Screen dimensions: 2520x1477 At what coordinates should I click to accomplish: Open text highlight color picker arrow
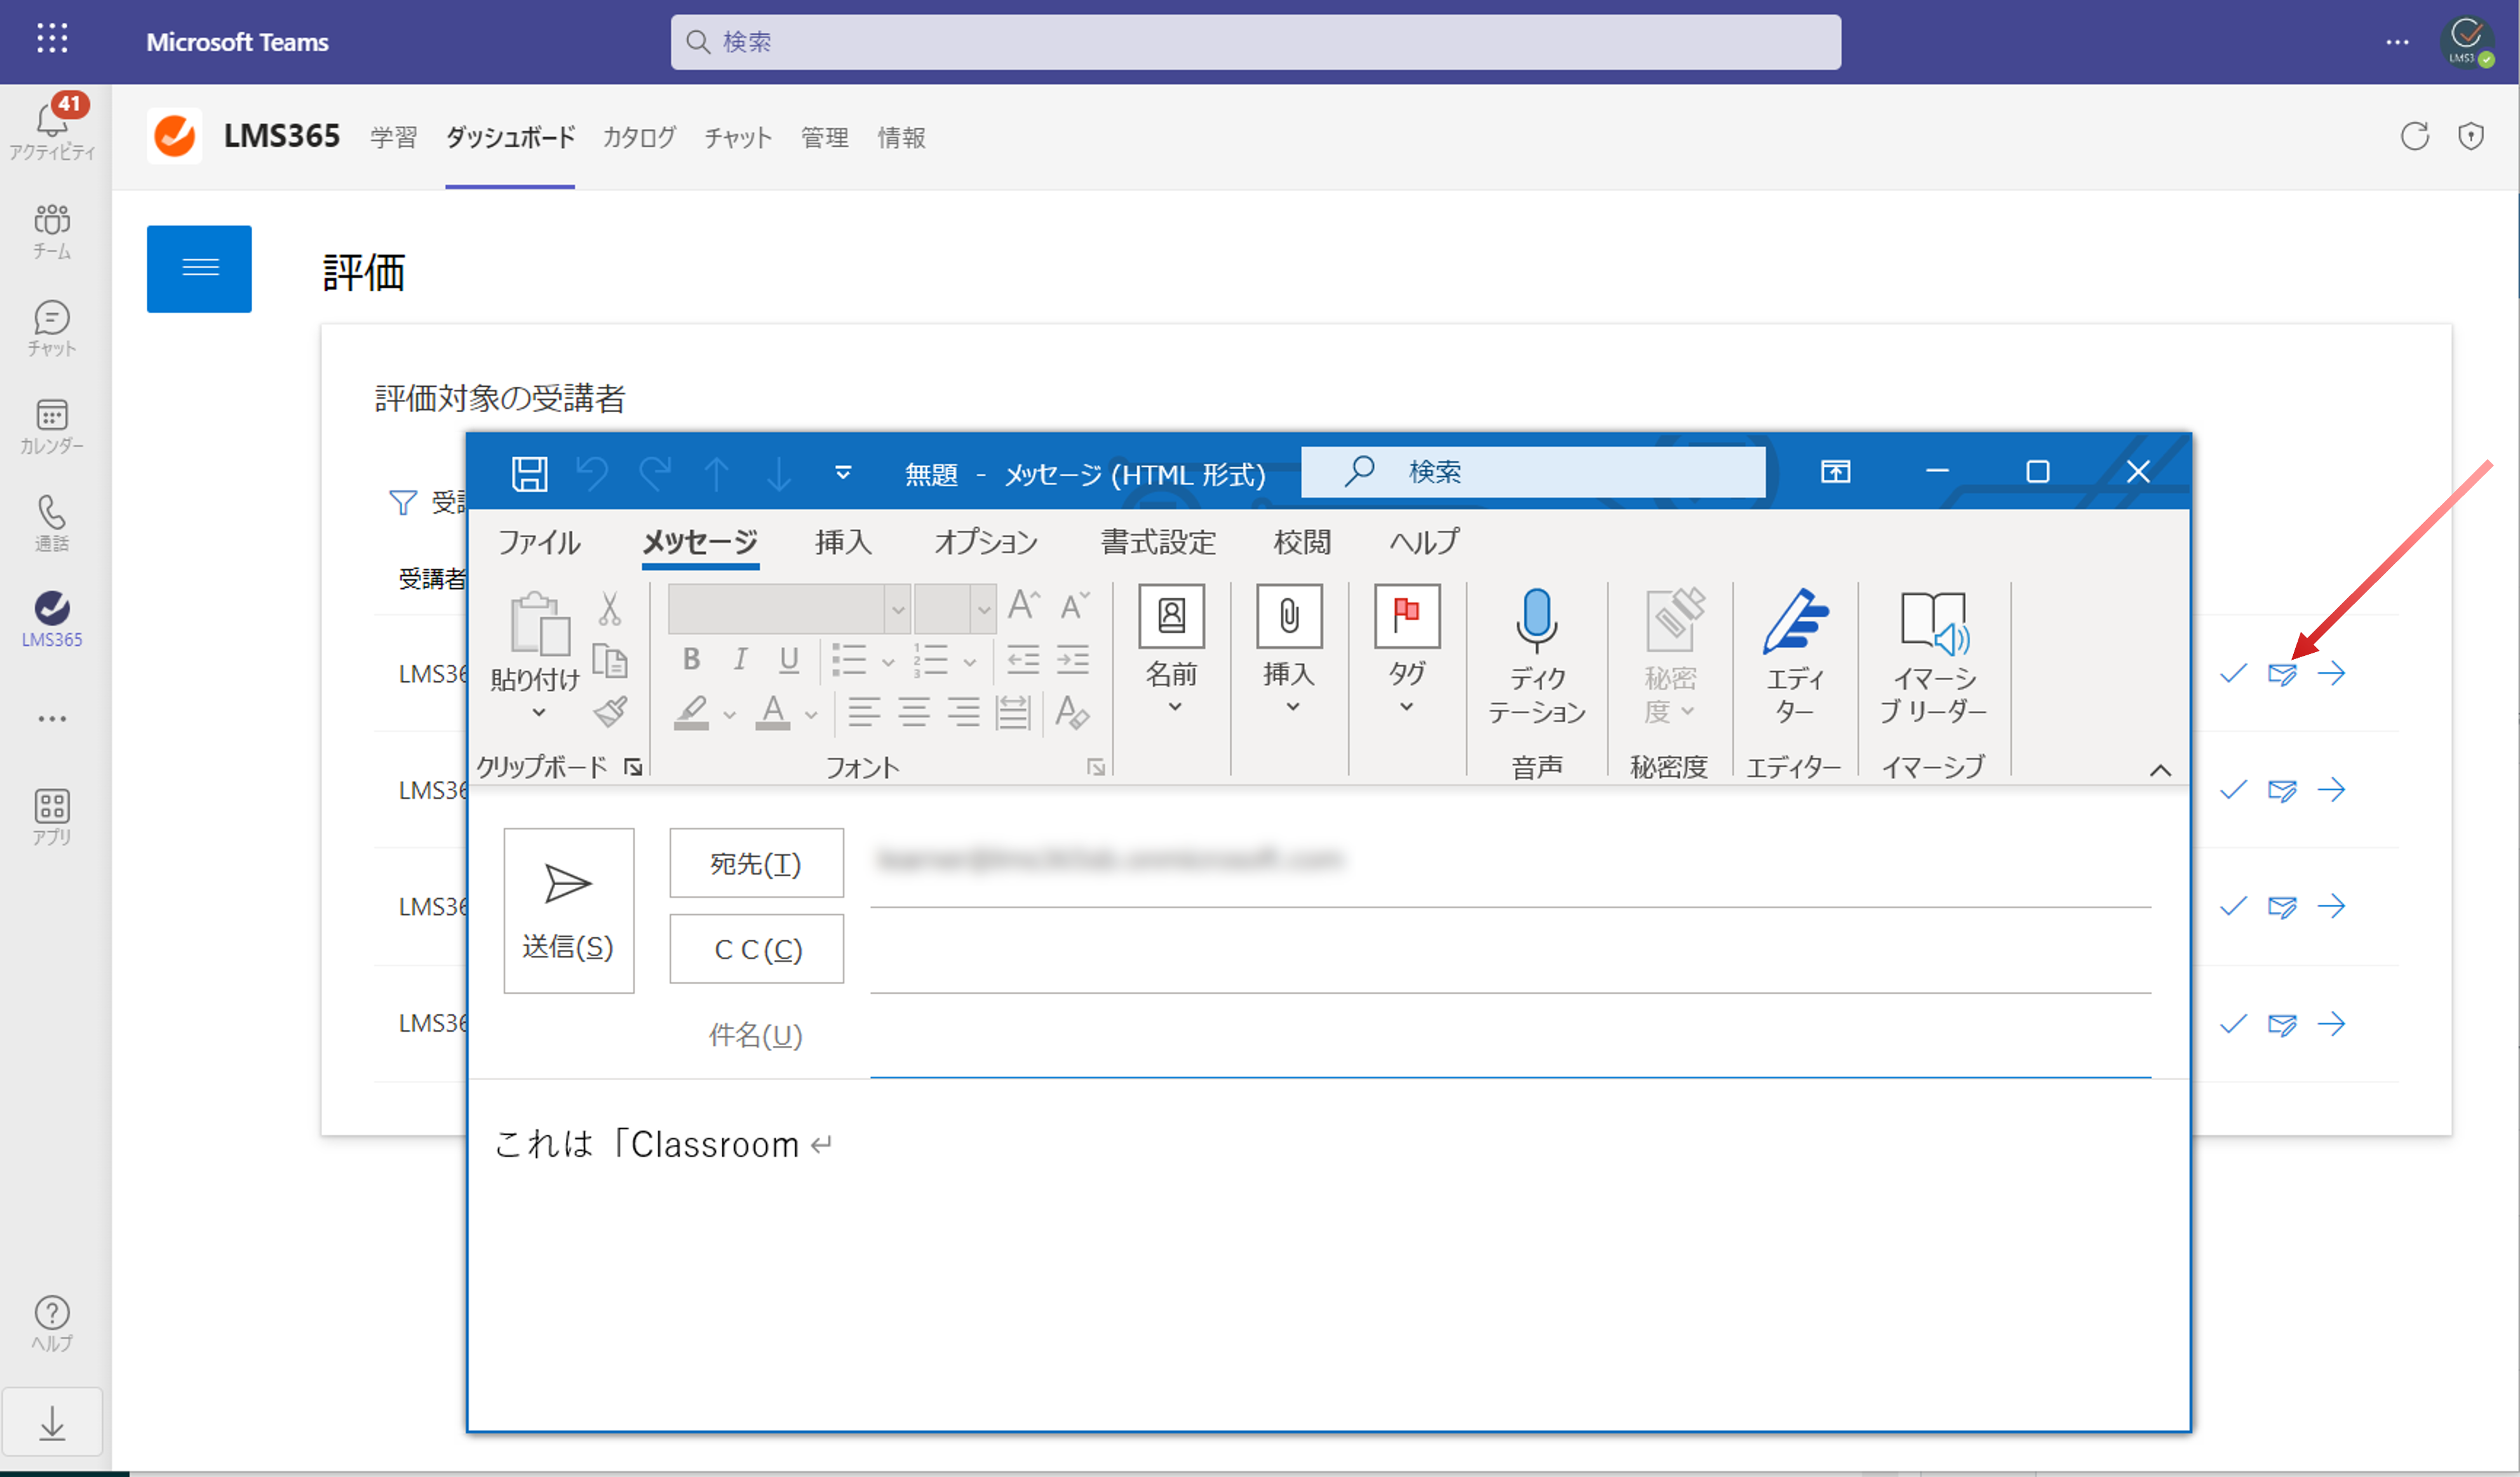point(729,714)
